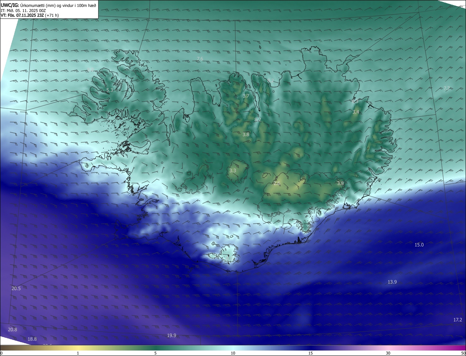This screenshot has height=356, width=466.
Task: Click the color scale tick label 15
Action: click(x=311, y=353)
